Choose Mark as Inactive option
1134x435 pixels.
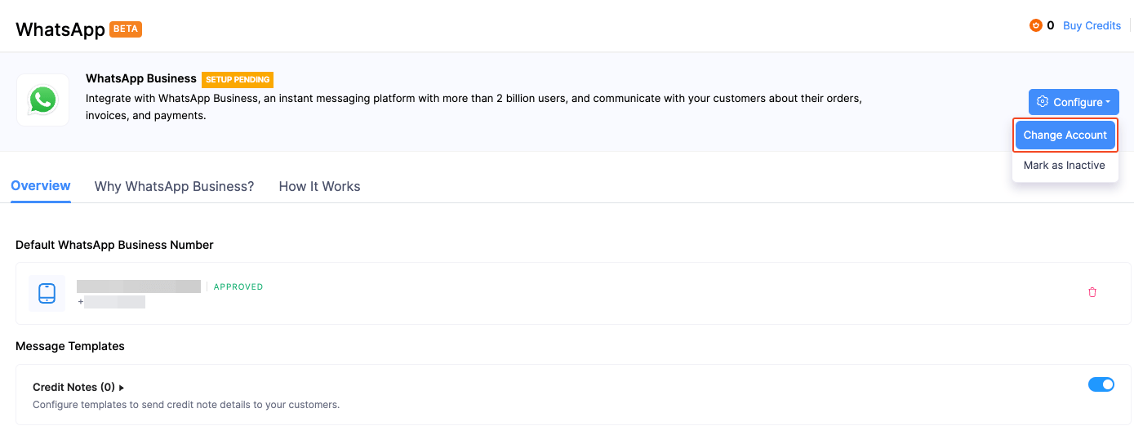pos(1065,165)
